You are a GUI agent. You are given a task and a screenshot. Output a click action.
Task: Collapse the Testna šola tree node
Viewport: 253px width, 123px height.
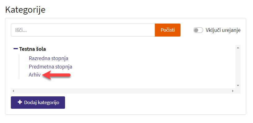16,49
